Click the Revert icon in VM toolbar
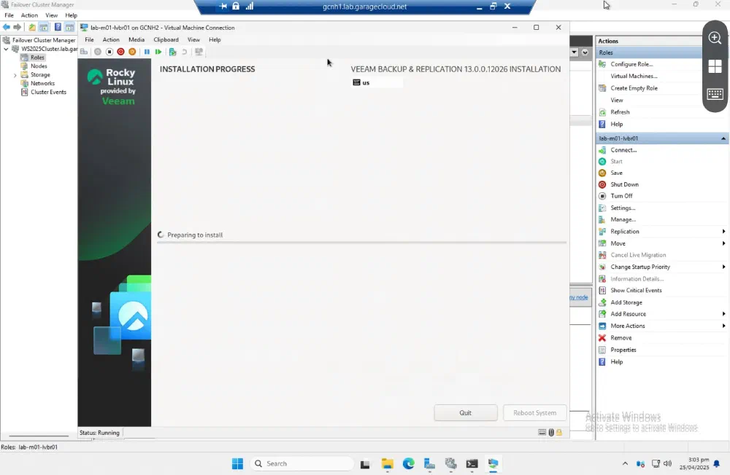The height and width of the screenshot is (475, 730). 185,52
